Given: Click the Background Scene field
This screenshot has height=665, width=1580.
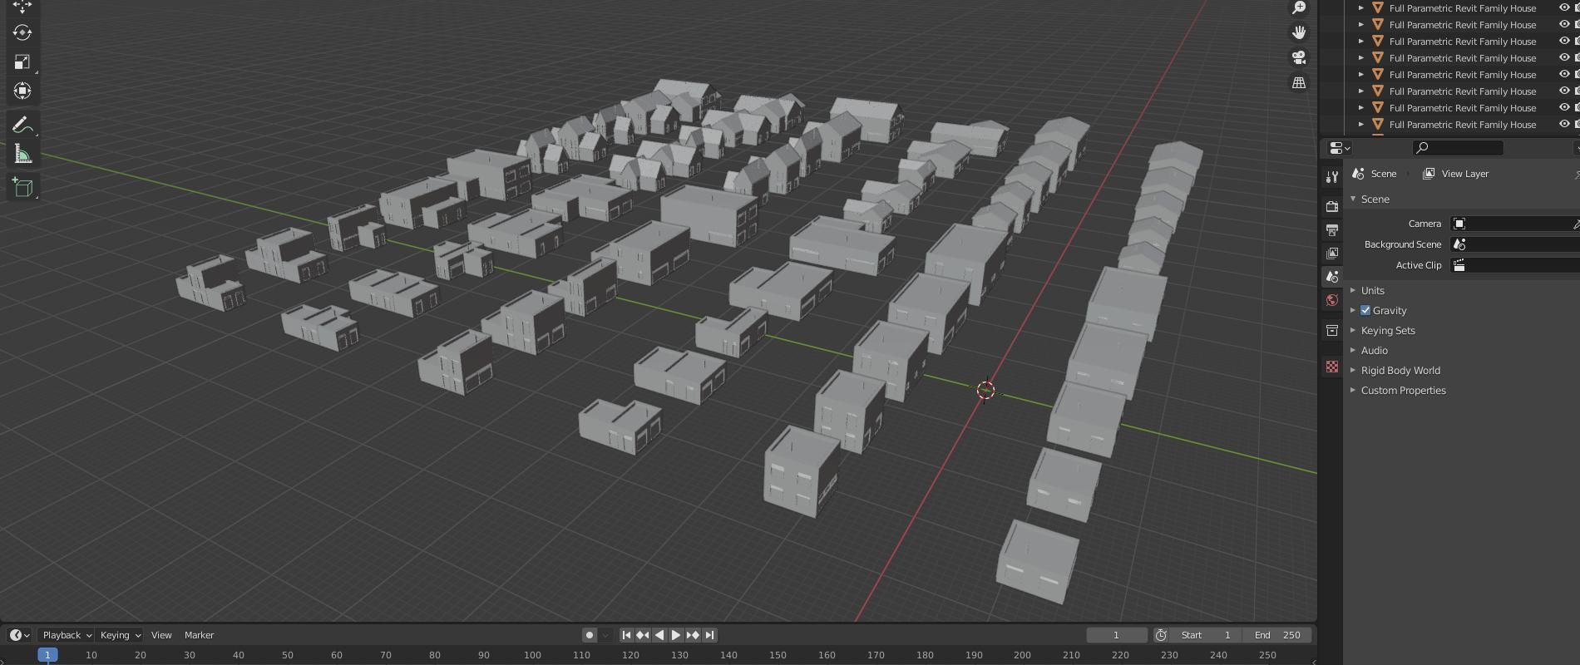Looking at the screenshot, I should 1513,244.
